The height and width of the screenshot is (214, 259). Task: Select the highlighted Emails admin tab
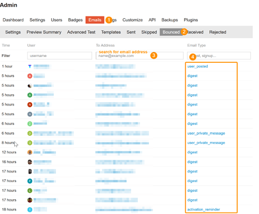tap(95, 20)
